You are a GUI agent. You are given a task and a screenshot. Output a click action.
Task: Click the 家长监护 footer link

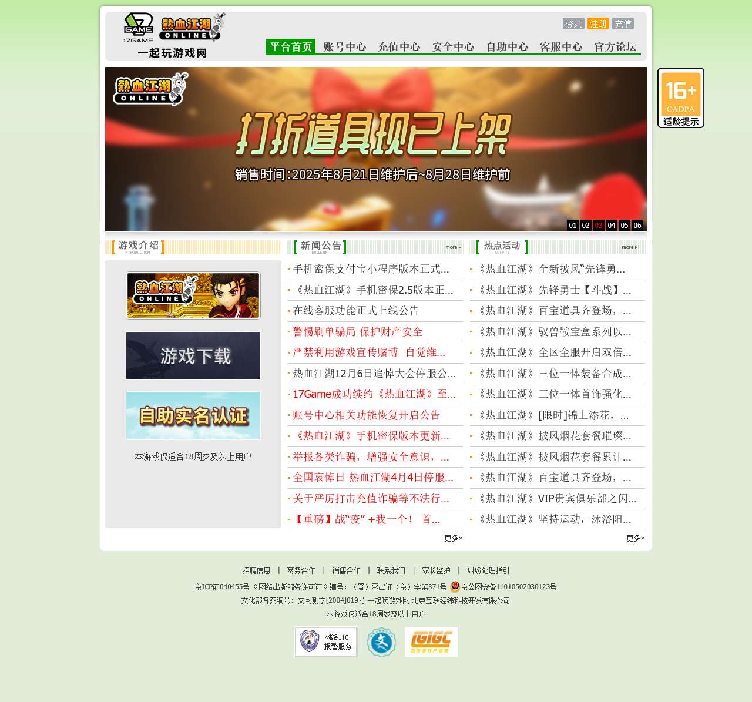(x=436, y=570)
